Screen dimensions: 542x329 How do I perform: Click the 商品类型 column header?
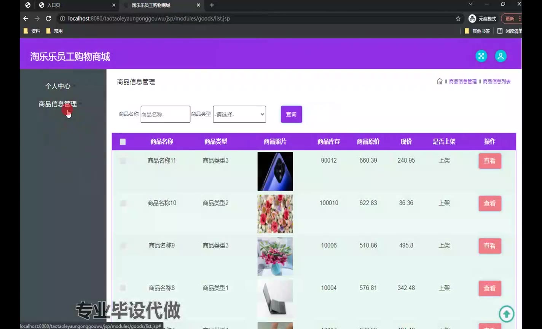pyautogui.click(x=215, y=142)
